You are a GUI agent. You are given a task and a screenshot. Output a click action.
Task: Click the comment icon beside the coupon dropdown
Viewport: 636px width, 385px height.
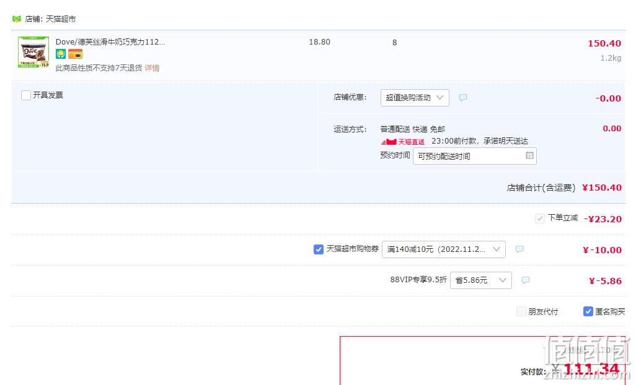(x=519, y=249)
